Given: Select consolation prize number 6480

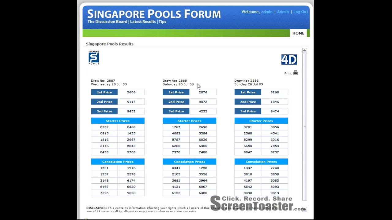Looking at the screenshot, I should point(203,193).
